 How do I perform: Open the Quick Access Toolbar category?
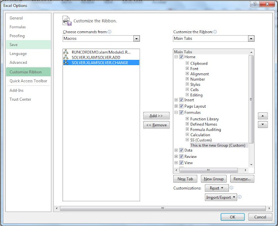click(x=28, y=81)
